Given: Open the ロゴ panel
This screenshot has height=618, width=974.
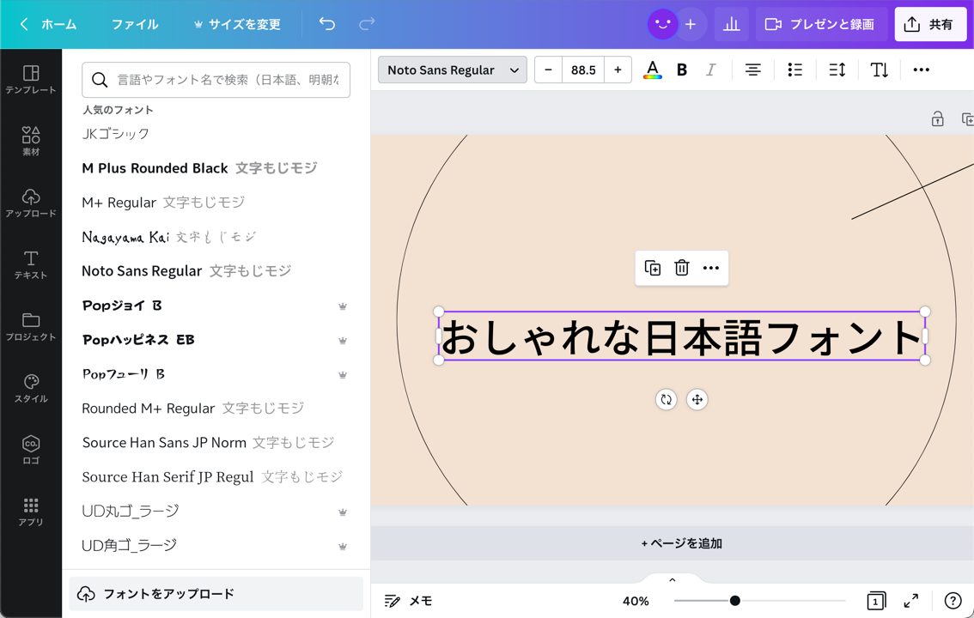Looking at the screenshot, I should tap(30, 450).
